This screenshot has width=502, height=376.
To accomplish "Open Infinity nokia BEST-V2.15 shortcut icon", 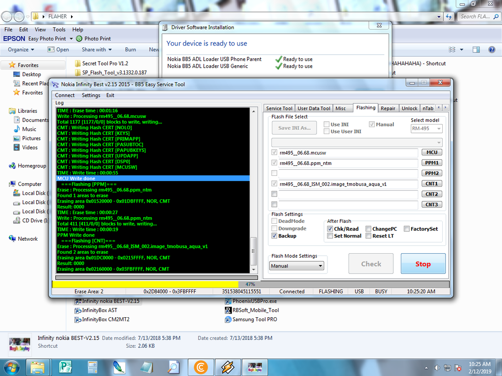I will 78,301.
